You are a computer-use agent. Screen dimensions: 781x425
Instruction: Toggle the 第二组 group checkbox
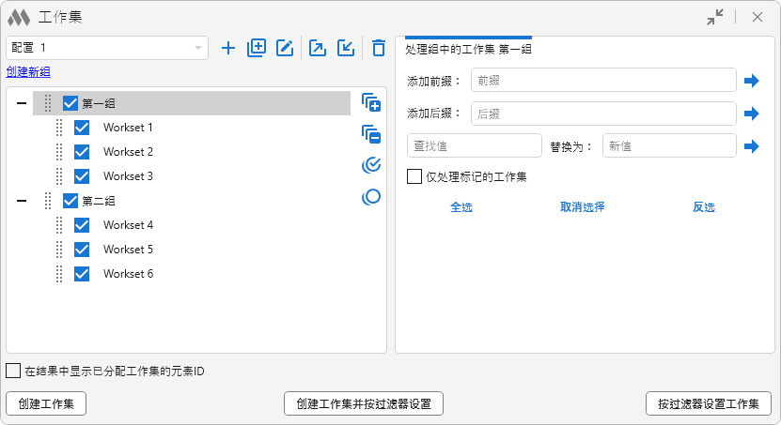click(x=70, y=201)
